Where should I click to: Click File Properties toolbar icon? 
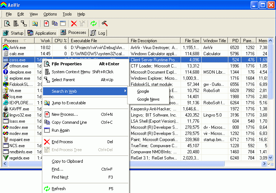click(7, 23)
